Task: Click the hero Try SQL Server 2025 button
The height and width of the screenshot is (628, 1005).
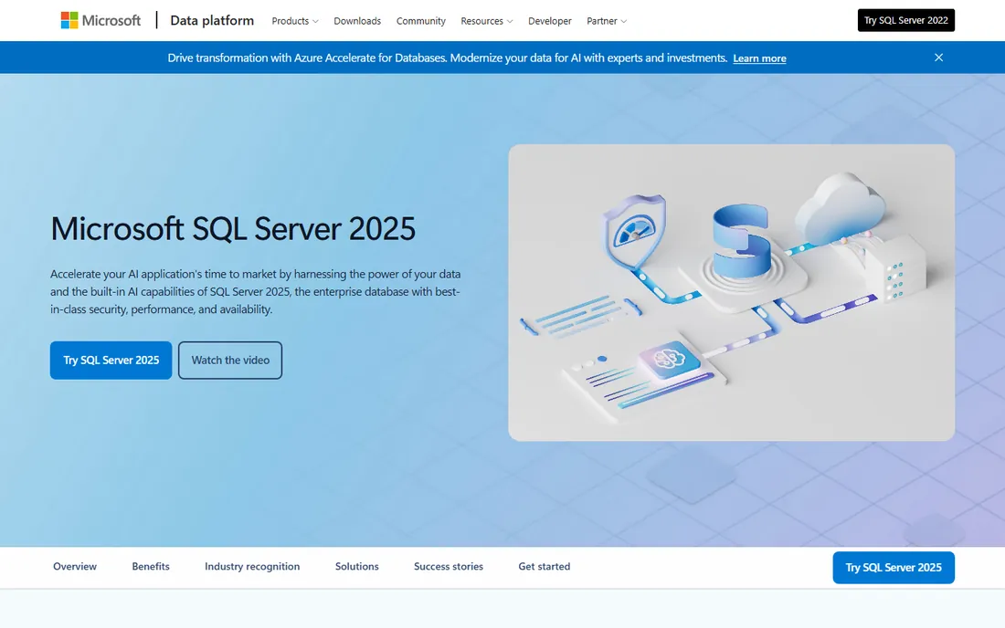Action: [x=111, y=361]
